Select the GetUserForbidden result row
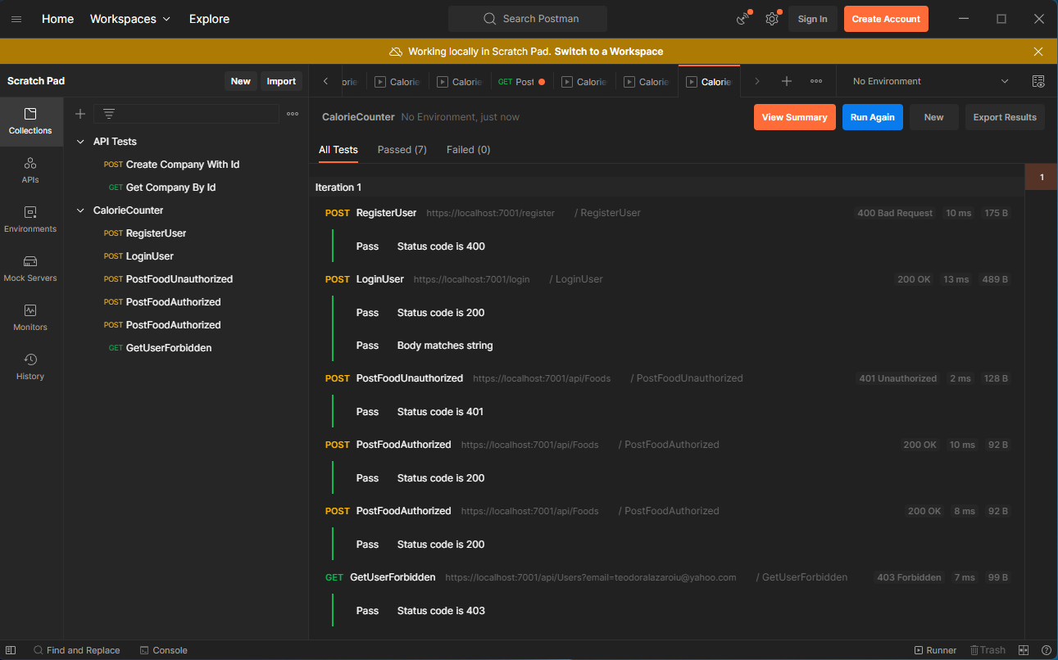Image resolution: width=1058 pixels, height=660 pixels. click(666, 577)
